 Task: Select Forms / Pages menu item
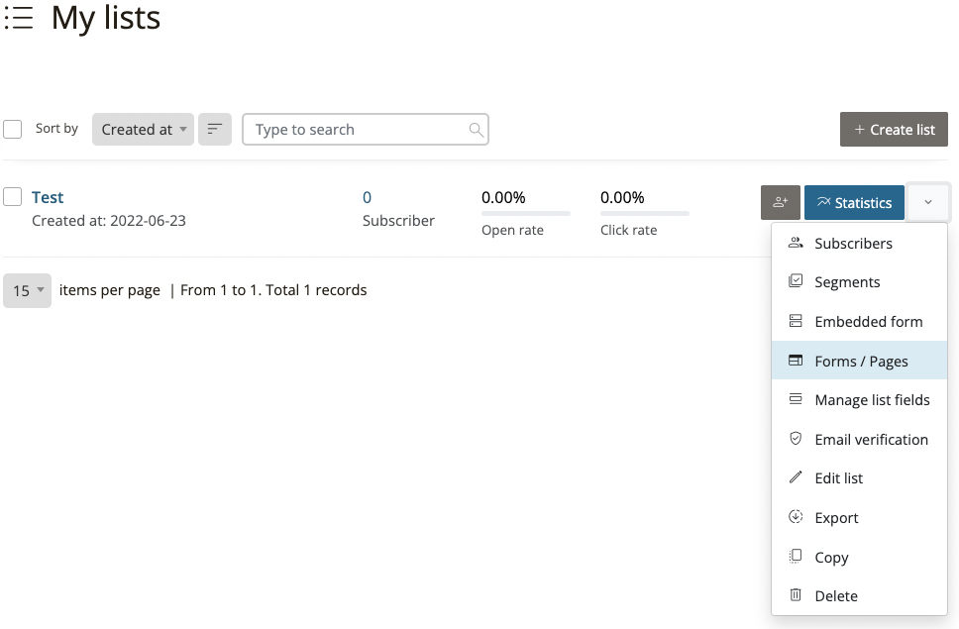point(860,361)
